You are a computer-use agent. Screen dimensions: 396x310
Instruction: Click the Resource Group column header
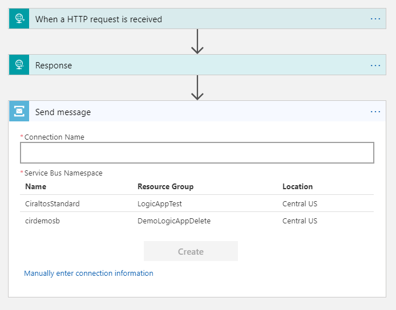pos(165,186)
